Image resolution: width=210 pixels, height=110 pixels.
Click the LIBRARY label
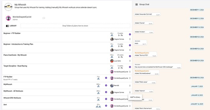[13, 26]
